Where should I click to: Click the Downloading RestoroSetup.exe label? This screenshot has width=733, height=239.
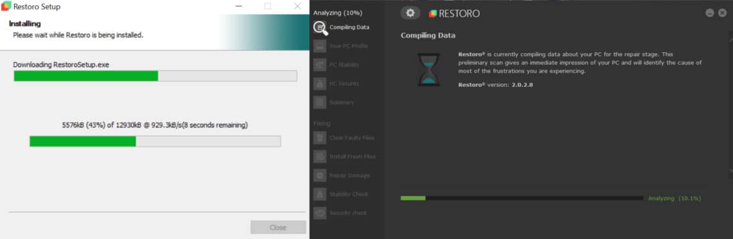click(61, 65)
